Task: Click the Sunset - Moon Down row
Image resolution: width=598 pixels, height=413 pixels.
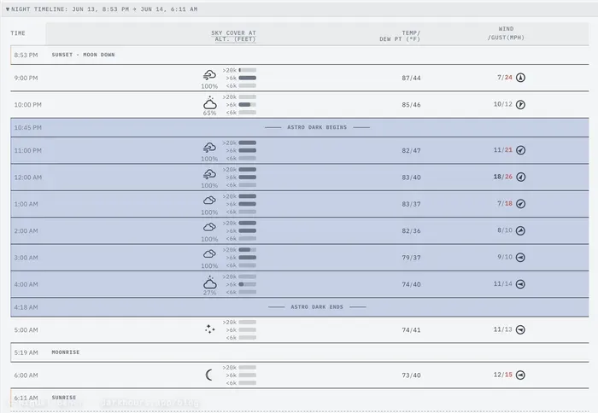Action: [300, 55]
